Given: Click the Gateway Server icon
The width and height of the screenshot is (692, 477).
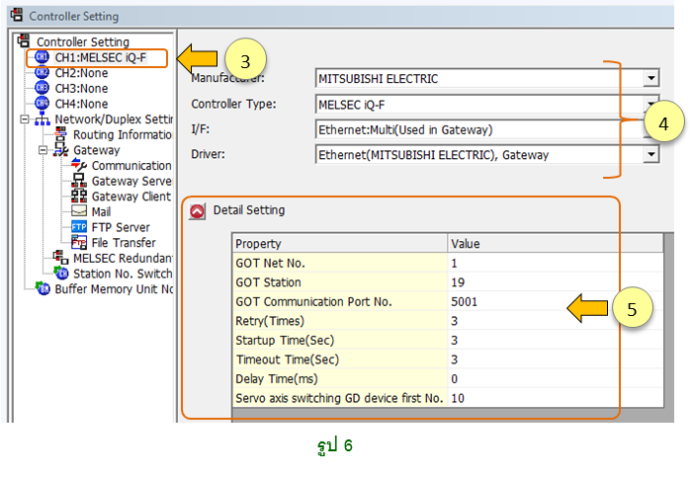Looking at the screenshot, I should pyautogui.click(x=79, y=181).
